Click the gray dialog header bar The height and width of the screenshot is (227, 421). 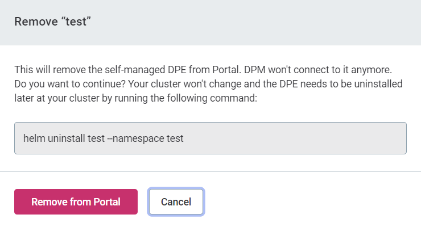click(x=256, y=22)
